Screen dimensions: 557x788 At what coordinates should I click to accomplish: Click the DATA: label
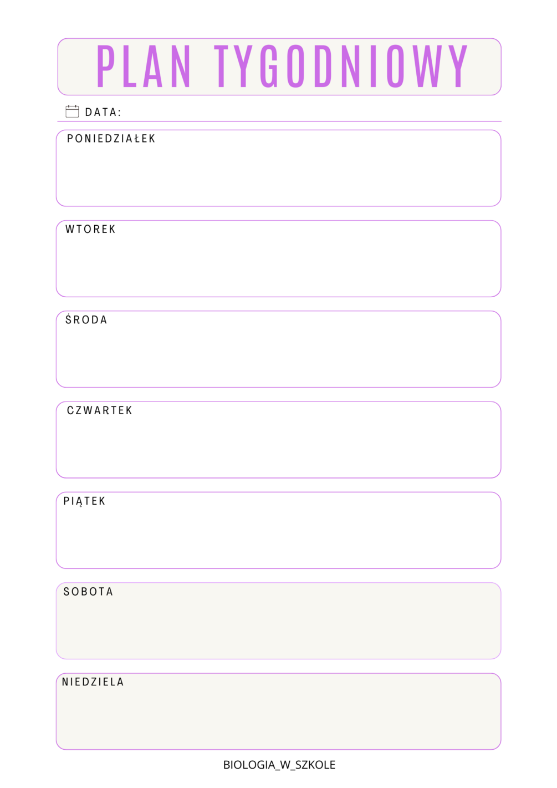pos(103,112)
